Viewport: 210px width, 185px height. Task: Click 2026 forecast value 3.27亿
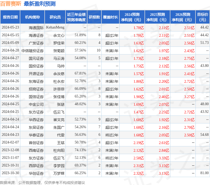(189, 97)
